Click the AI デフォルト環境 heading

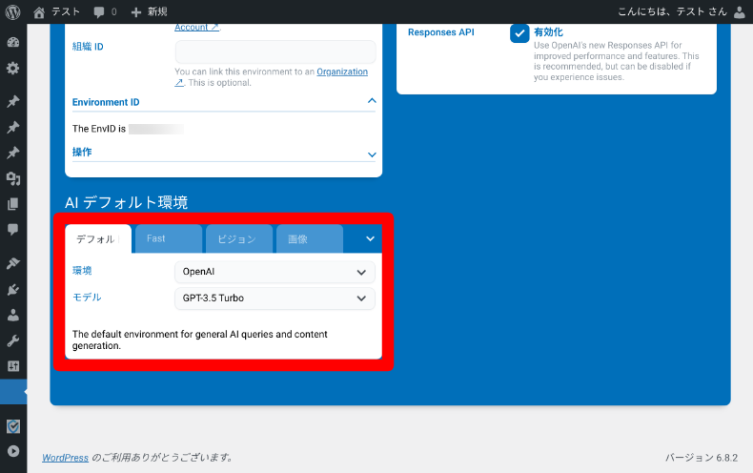(127, 202)
